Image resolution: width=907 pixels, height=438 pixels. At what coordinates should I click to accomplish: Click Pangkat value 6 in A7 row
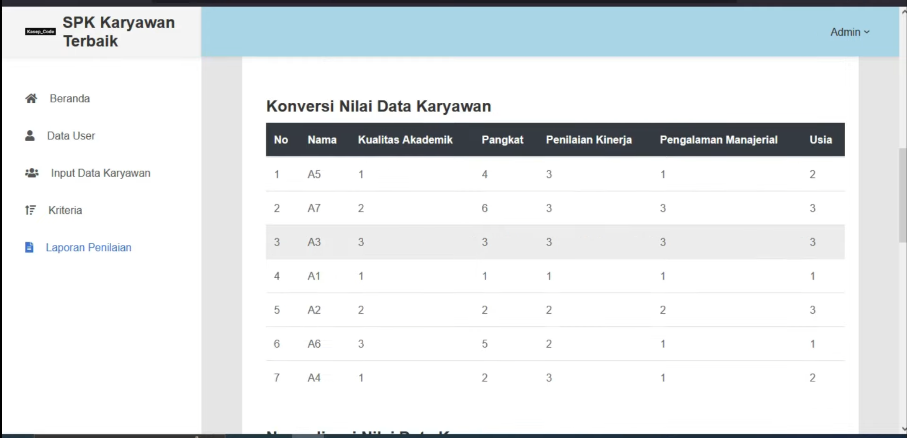[485, 208]
